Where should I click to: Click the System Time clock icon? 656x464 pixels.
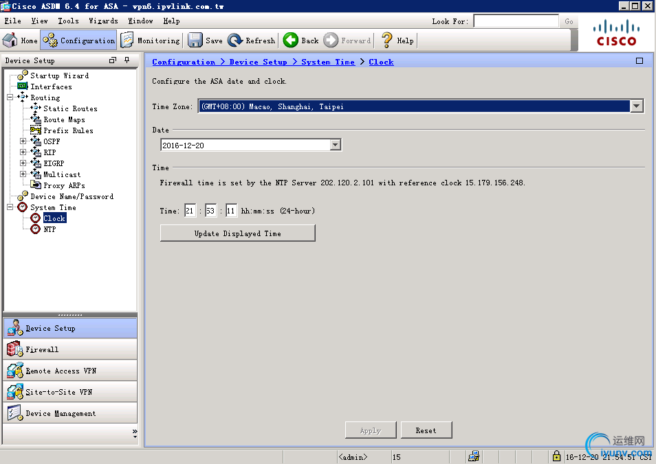[x=22, y=207]
